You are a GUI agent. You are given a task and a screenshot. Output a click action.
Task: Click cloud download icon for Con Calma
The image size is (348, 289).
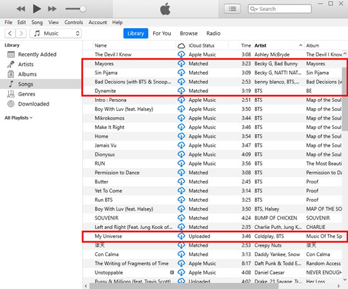click(x=182, y=254)
